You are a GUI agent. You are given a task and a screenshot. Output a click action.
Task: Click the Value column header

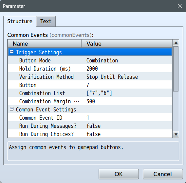coord(127,44)
